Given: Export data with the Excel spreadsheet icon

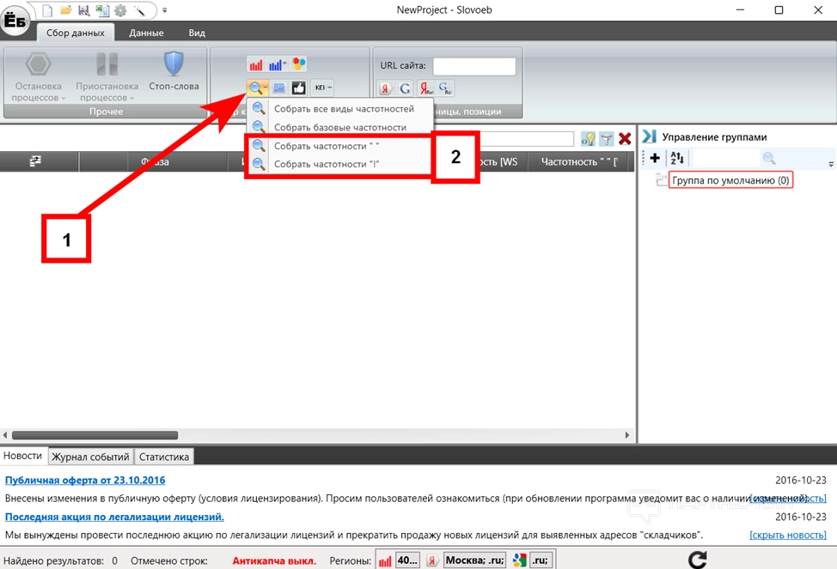Looking at the screenshot, I should point(102,10).
